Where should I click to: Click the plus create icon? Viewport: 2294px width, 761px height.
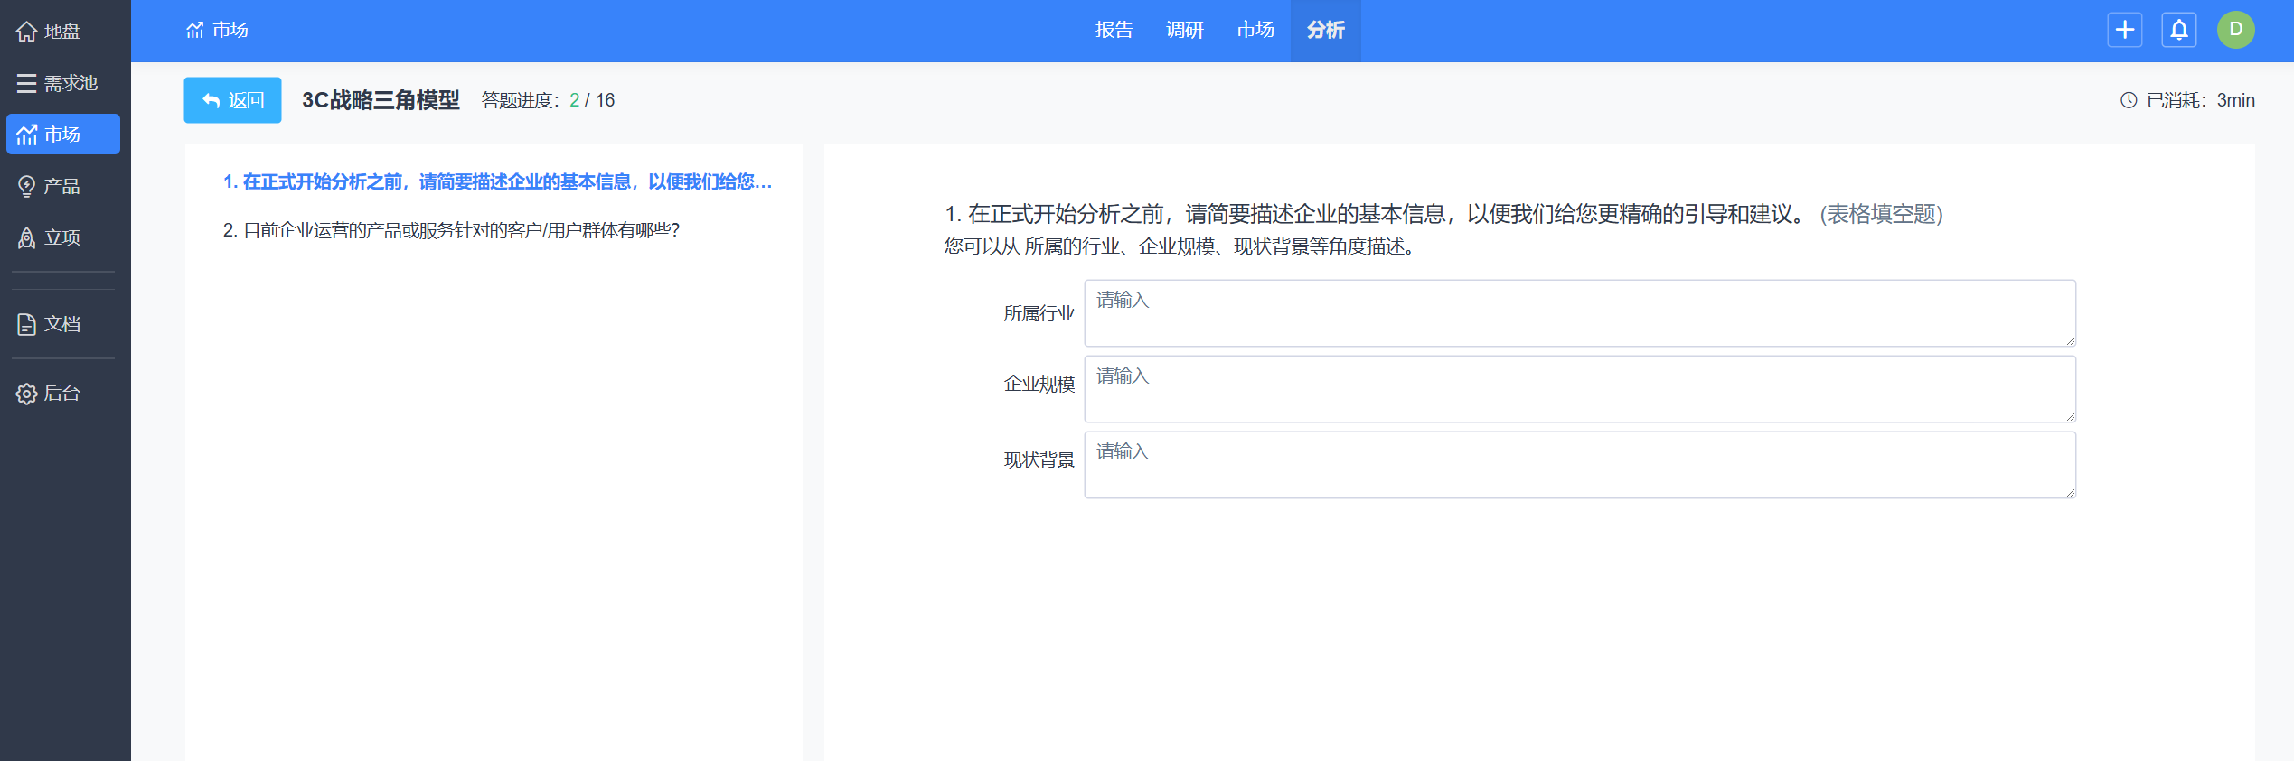coord(2124,30)
